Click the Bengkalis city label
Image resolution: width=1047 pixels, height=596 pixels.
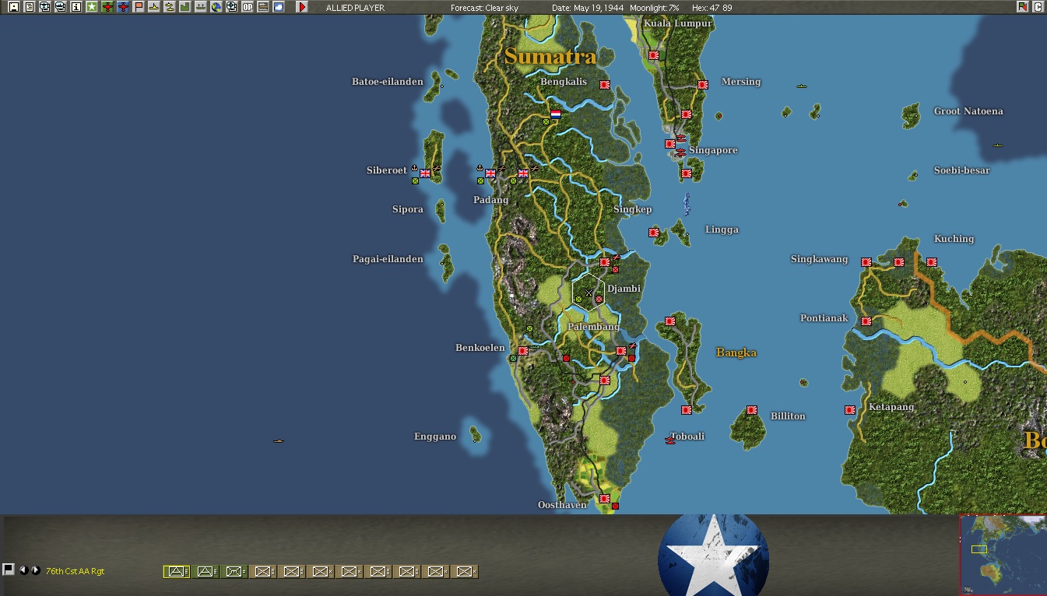(x=564, y=82)
